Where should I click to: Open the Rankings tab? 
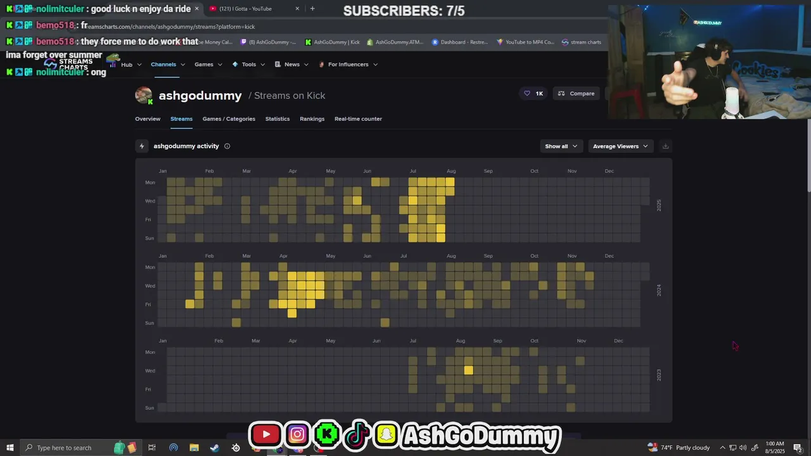[312, 119]
